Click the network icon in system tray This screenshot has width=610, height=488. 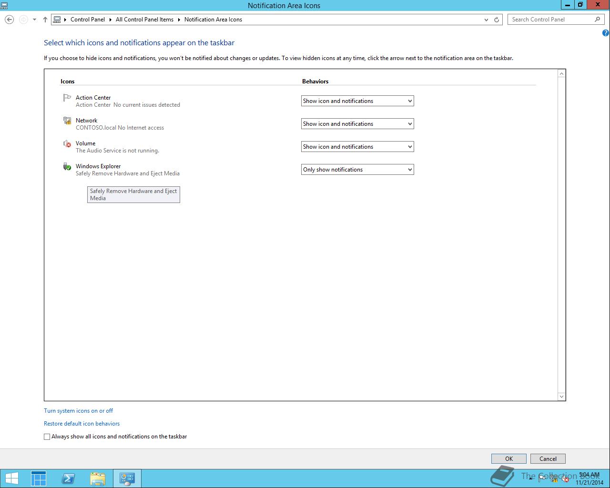[x=554, y=479]
